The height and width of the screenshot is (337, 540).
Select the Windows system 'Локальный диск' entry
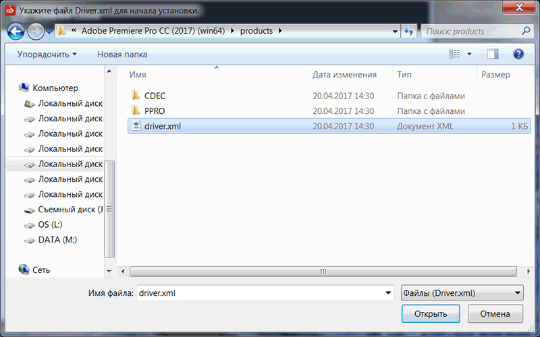tap(70, 103)
